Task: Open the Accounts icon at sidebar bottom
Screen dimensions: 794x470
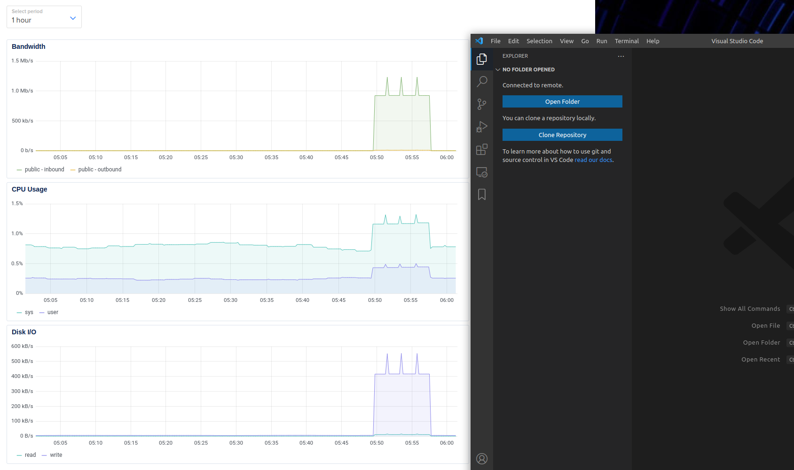Action: [482, 458]
